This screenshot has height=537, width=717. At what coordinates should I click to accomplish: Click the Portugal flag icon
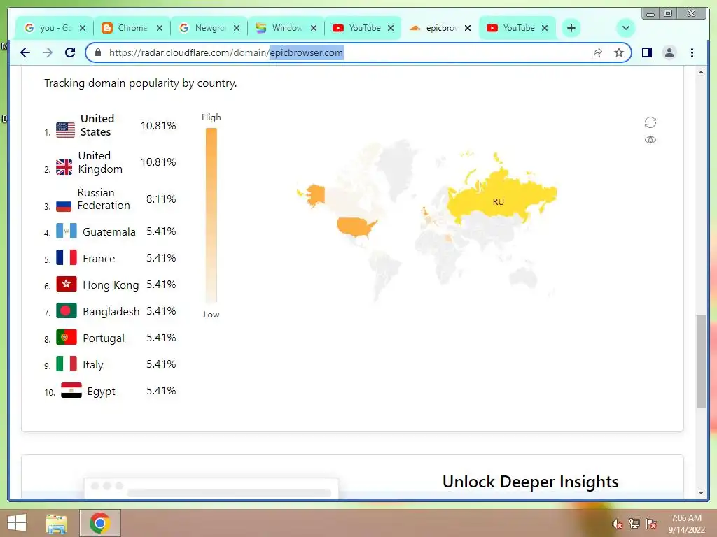(67, 338)
